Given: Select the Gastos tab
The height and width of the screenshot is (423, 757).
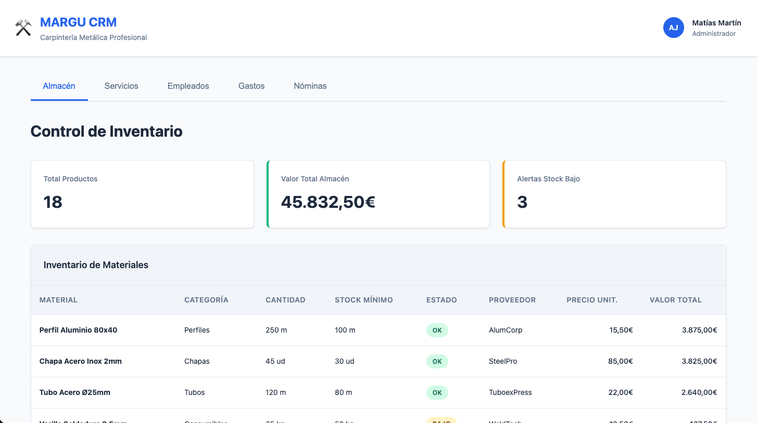Looking at the screenshot, I should click(x=251, y=86).
